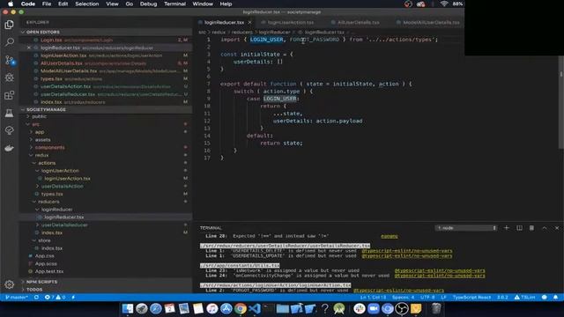Open OBS from the Dock
Viewport: 564px width, 317px height.
402,308
